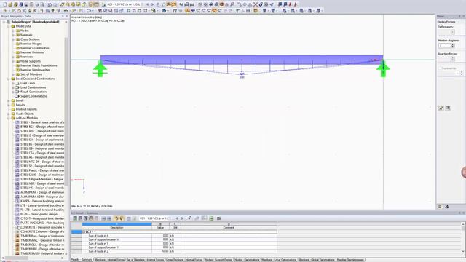466x262 pixels.
Task: Select Printout Reports in the navigator tree
Action: [x=26, y=109]
